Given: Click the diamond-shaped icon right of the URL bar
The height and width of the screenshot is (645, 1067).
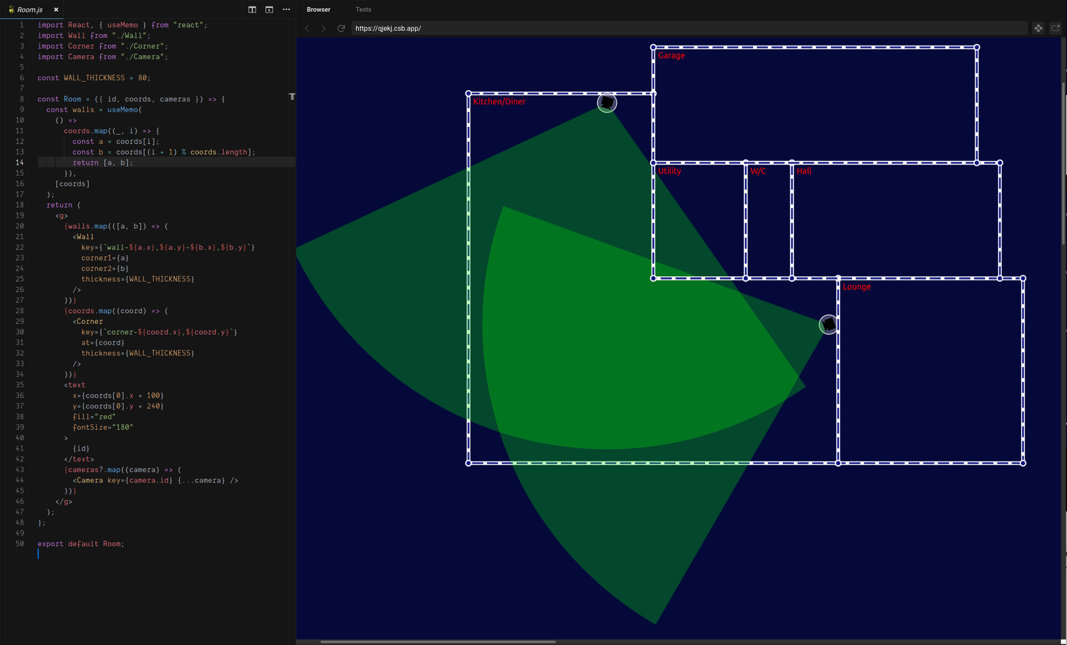Looking at the screenshot, I should coord(1038,28).
